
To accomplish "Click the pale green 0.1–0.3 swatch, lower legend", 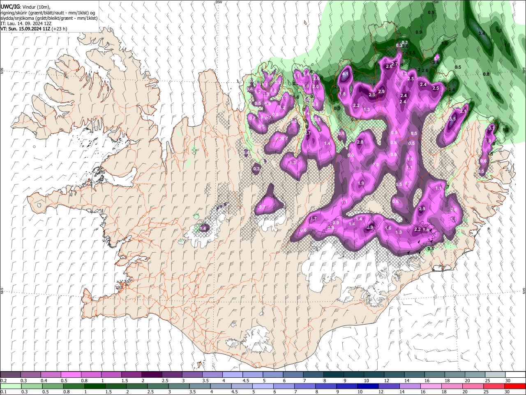I will (x=10, y=386).
